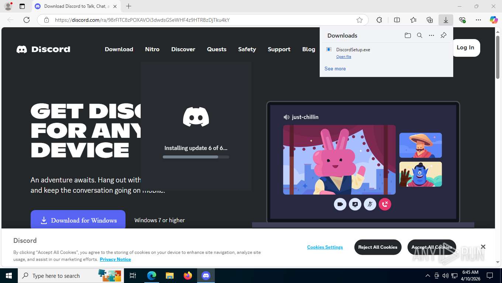The height and width of the screenshot is (283, 502).
Task: Refresh the Discord page
Action: [27, 20]
